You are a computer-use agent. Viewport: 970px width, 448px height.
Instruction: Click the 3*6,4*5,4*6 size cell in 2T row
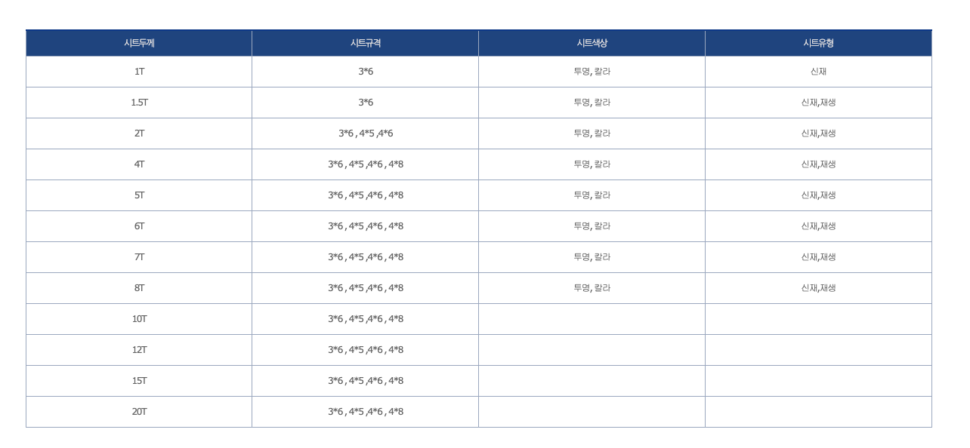[366, 133]
